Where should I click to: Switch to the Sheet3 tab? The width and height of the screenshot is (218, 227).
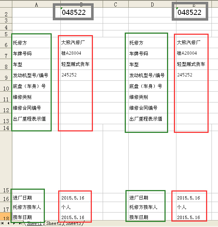coord(74,224)
